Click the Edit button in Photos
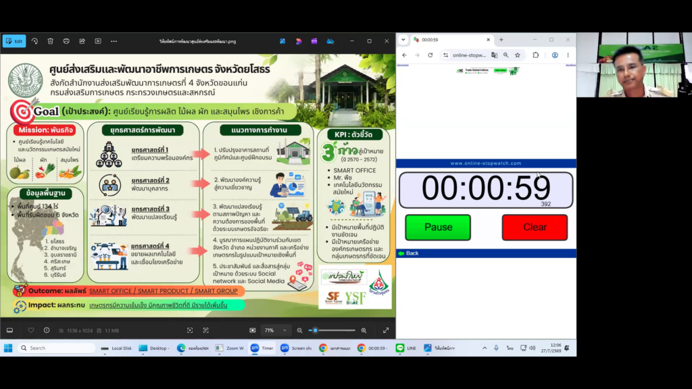Screen dimensions: 692x389 (x=14, y=41)
